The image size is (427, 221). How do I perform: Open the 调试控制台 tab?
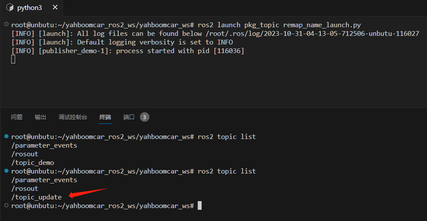(73, 117)
